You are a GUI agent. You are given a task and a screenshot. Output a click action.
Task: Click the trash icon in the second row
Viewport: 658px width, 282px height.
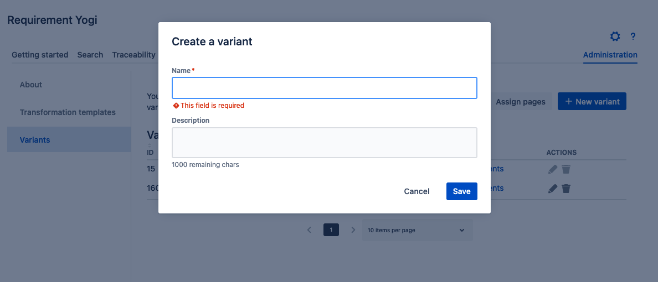(566, 189)
